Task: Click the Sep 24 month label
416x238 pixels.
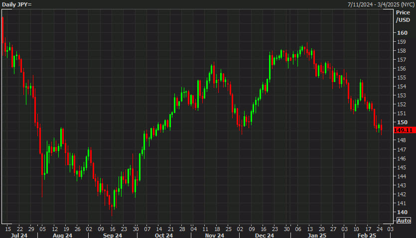Action: 113,236
